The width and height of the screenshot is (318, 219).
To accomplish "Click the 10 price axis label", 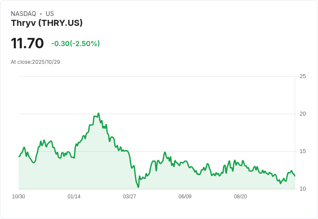I will [302, 189].
